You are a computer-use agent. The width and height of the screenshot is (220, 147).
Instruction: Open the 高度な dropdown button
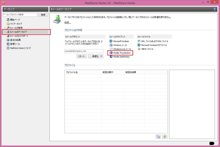point(95,56)
